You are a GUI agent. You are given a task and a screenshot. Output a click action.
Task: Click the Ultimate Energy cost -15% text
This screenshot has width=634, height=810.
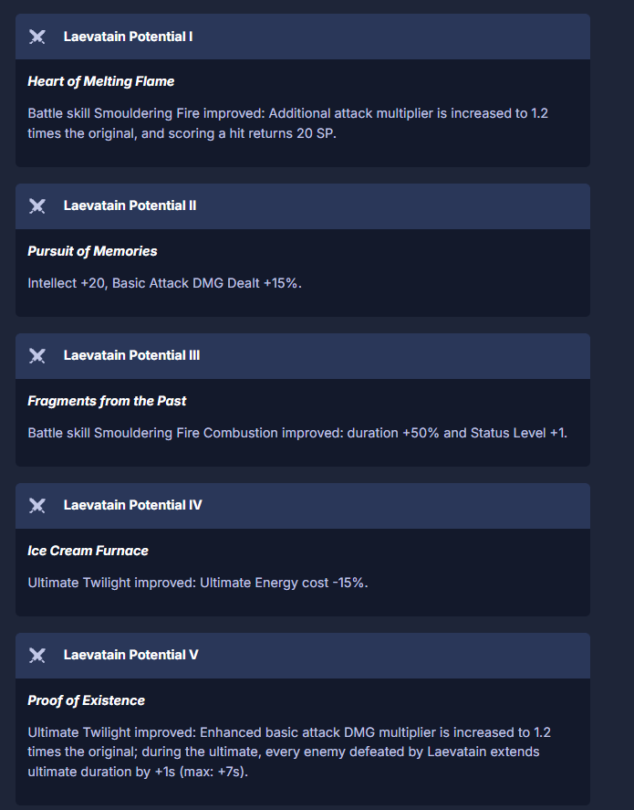(x=198, y=583)
